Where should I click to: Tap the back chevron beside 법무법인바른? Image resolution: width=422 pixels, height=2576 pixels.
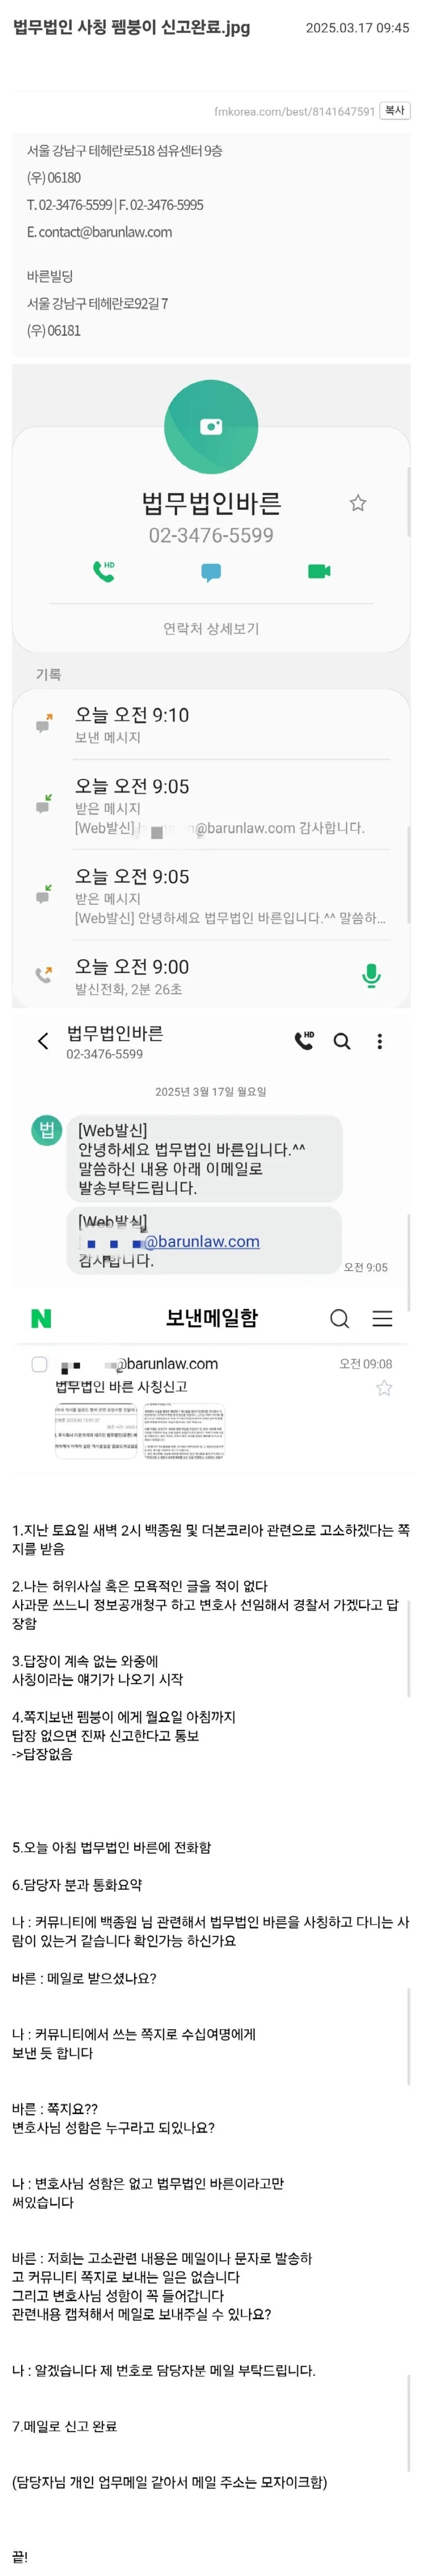42,1041
